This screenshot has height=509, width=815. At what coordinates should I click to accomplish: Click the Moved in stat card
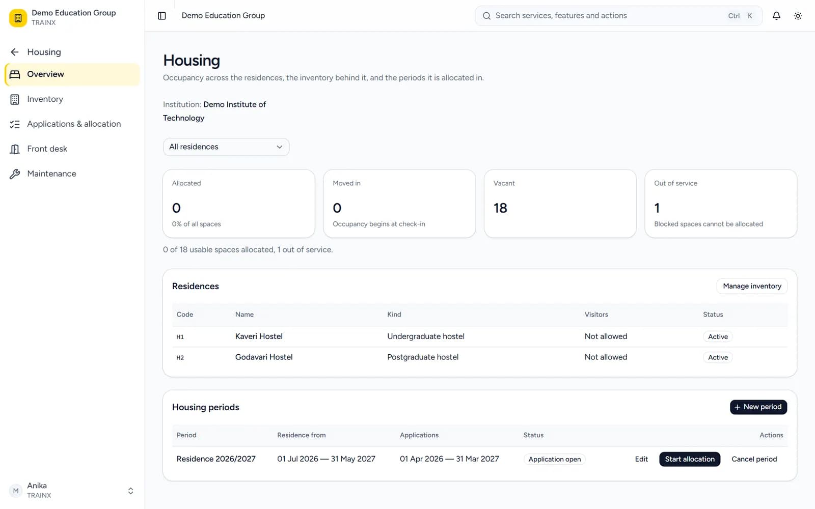(x=399, y=204)
